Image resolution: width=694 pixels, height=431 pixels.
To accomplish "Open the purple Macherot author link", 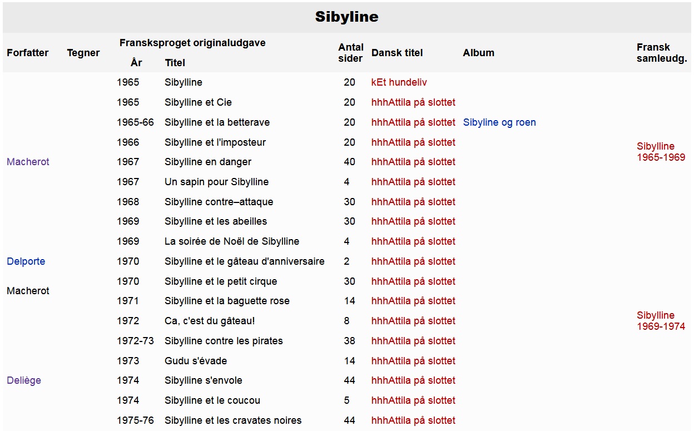I will tap(28, 162).
